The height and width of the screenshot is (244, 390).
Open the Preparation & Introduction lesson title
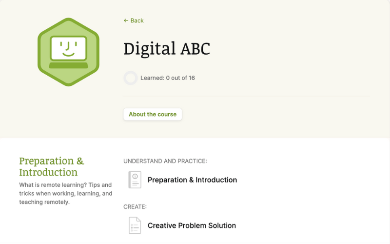[x=192, y=180]
